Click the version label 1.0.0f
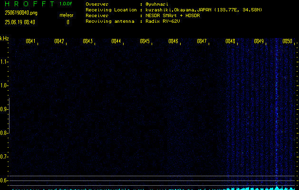Image resolution: width=299 pixels, height=190 pixels. click(x=66, y=4)
